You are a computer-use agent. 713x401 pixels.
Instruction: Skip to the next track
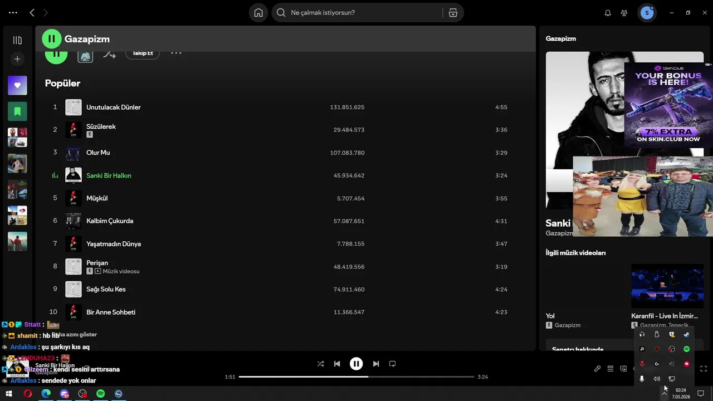pyautogui.click(x=376, y=364)
